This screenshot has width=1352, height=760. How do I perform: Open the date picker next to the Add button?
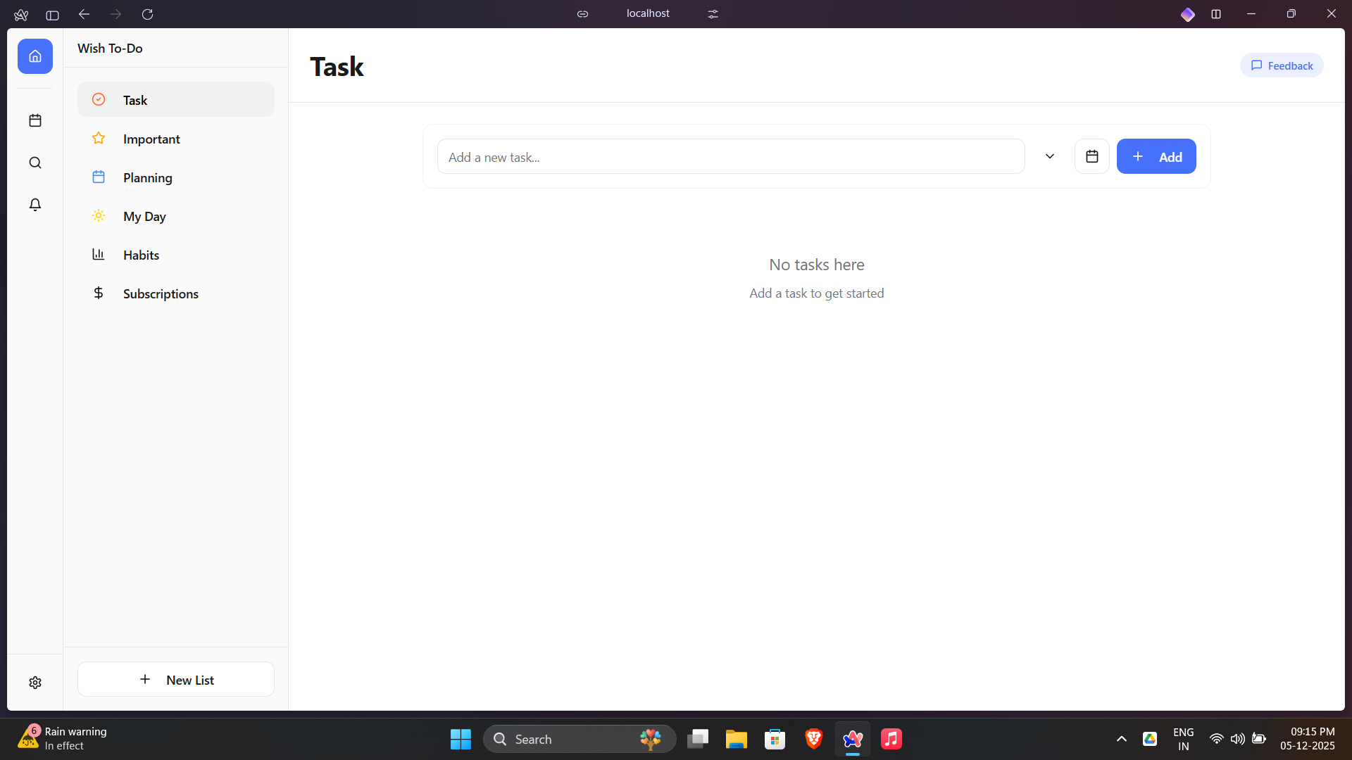click(x=1091, y=156)
